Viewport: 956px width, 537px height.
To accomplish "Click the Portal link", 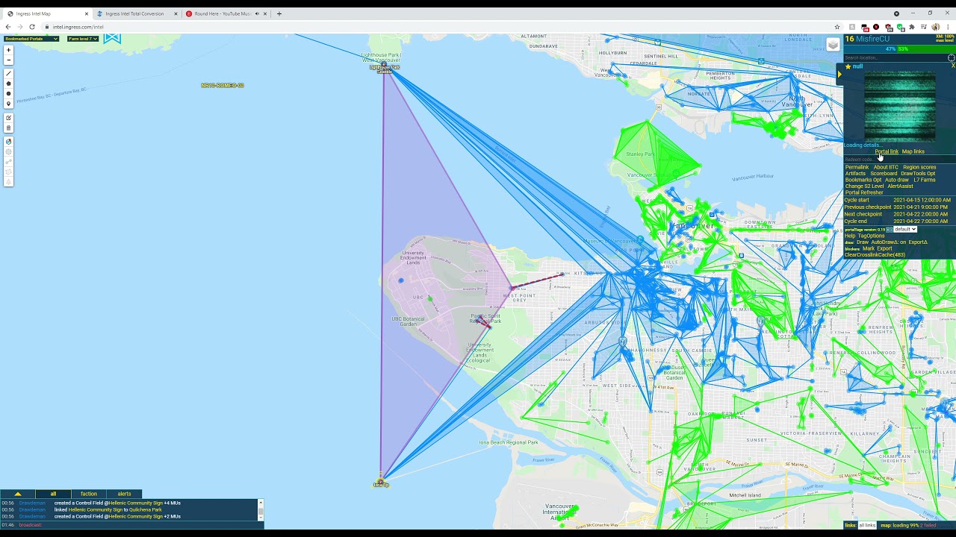I will tap(887, 151).
